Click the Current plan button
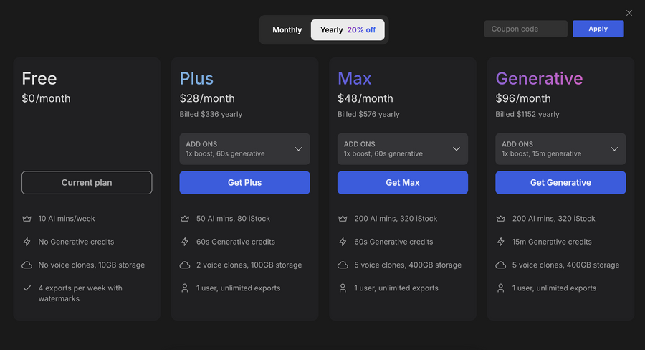The height and width of the screenshot is (350, 645). (x=87, y=183)
